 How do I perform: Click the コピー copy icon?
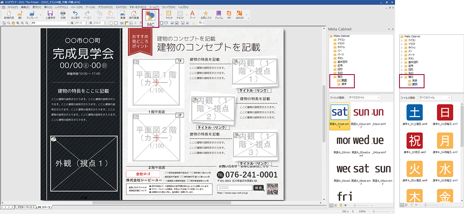100,15
